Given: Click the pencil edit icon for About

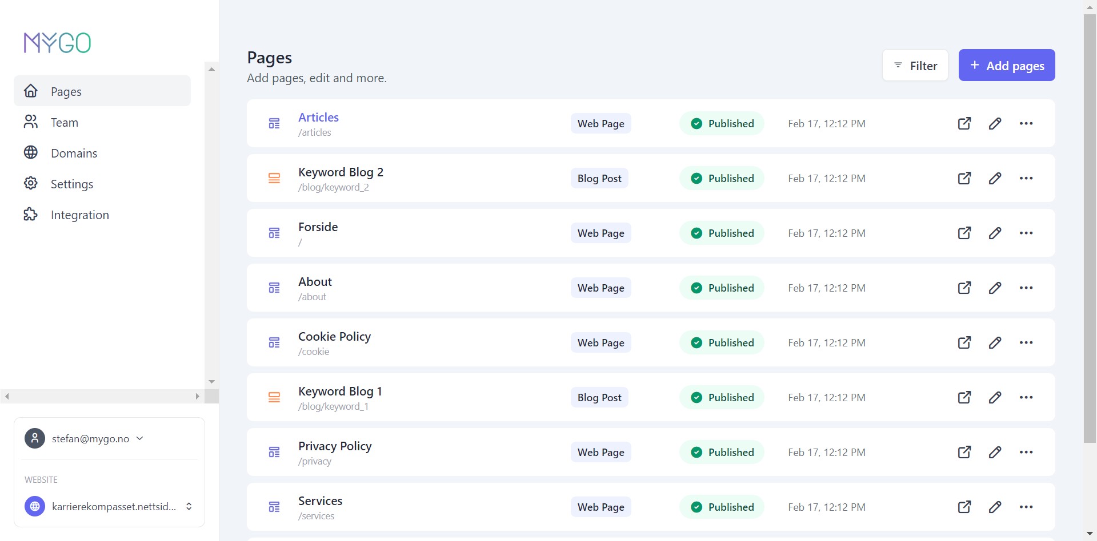Looking at the screenshot, I should click(x=995, y=288).
